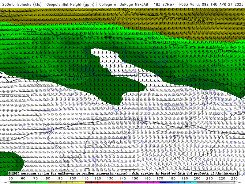Select the 80 label on the legend
This screenshot has width=245, height=184.
coord(48,178)
